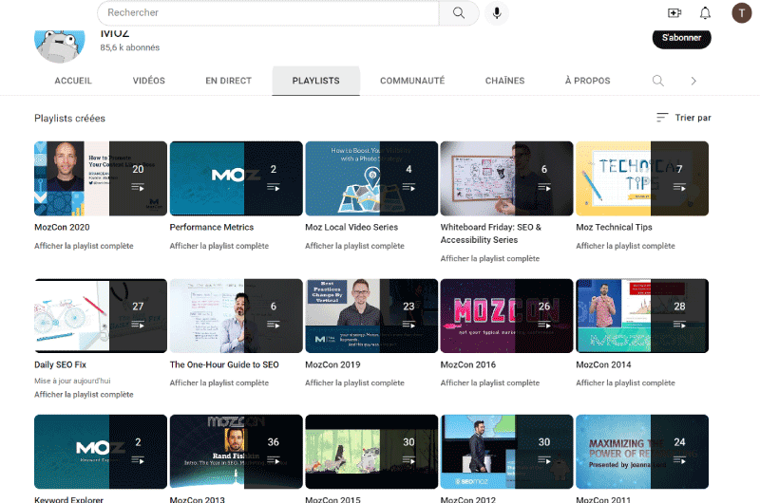Click the Performance Metrics title link
Viewport: 760px width, 503px height.
pos(212,227)
